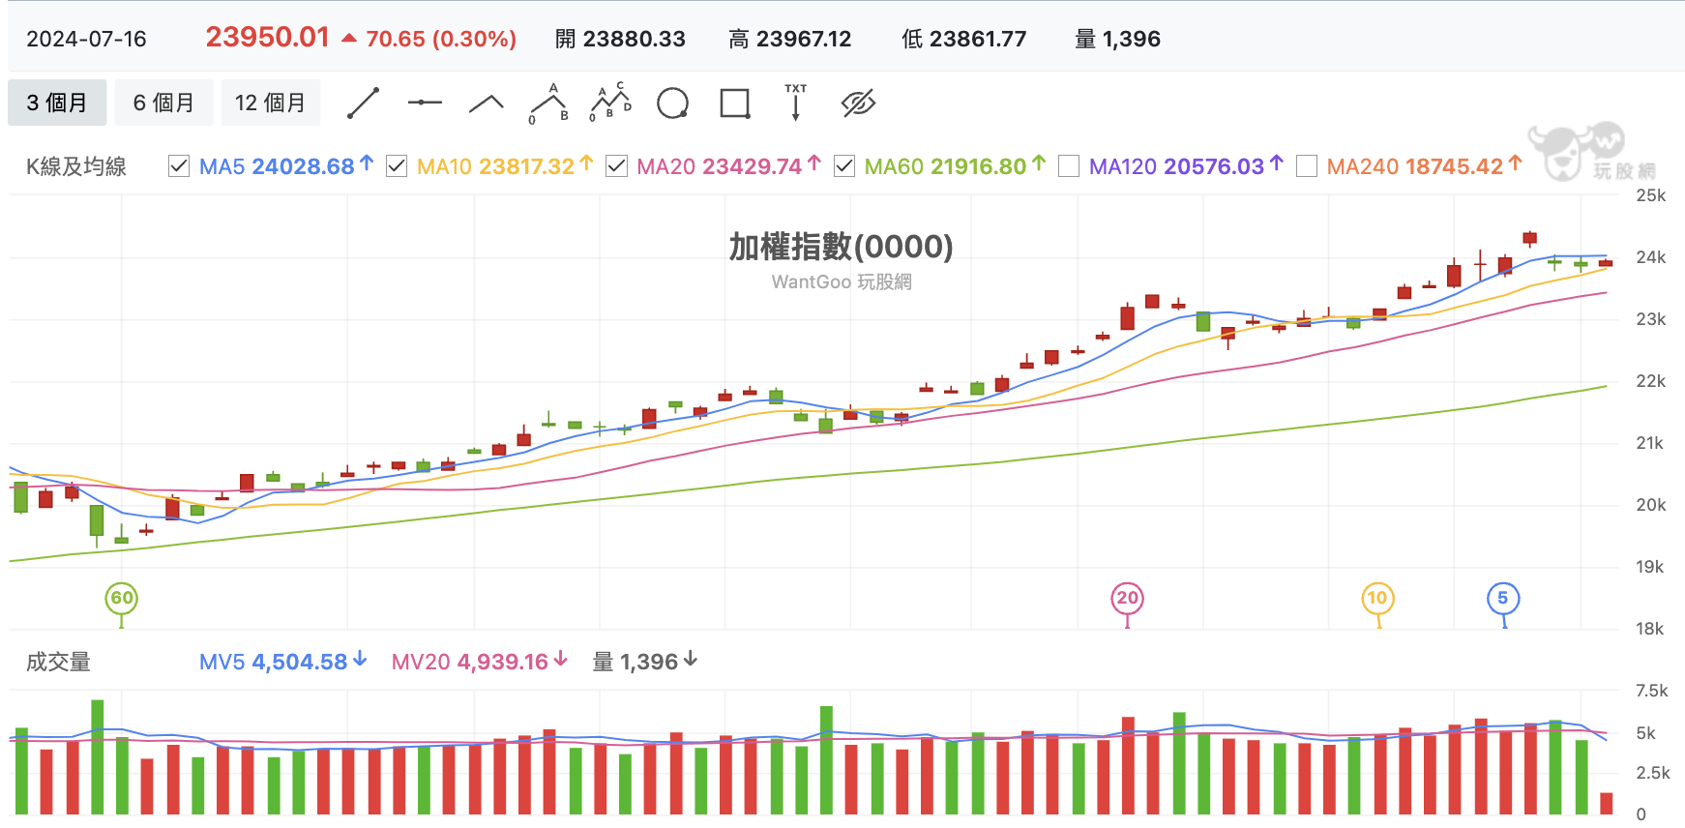
Task: Uncheck the MA5 moving average checkbox
Action: [179, 166]
